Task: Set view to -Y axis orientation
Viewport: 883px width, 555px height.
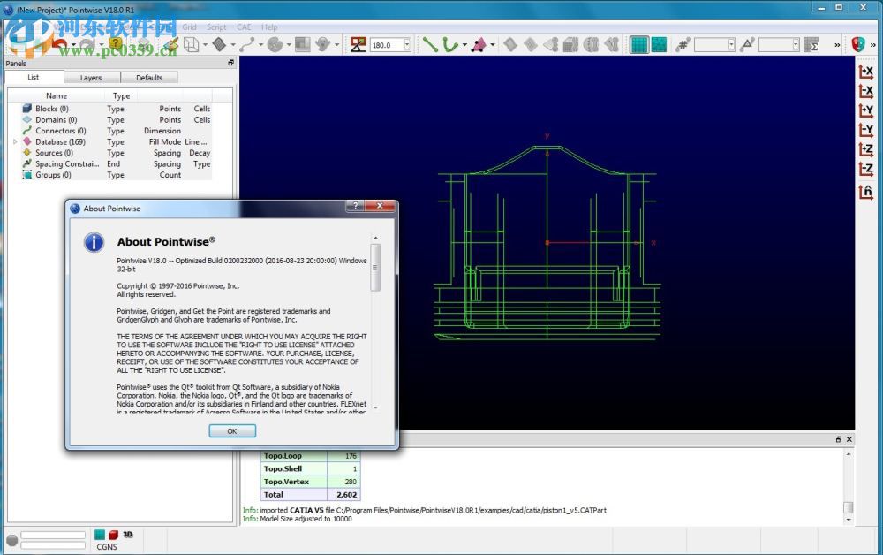Action: point(866,131)
